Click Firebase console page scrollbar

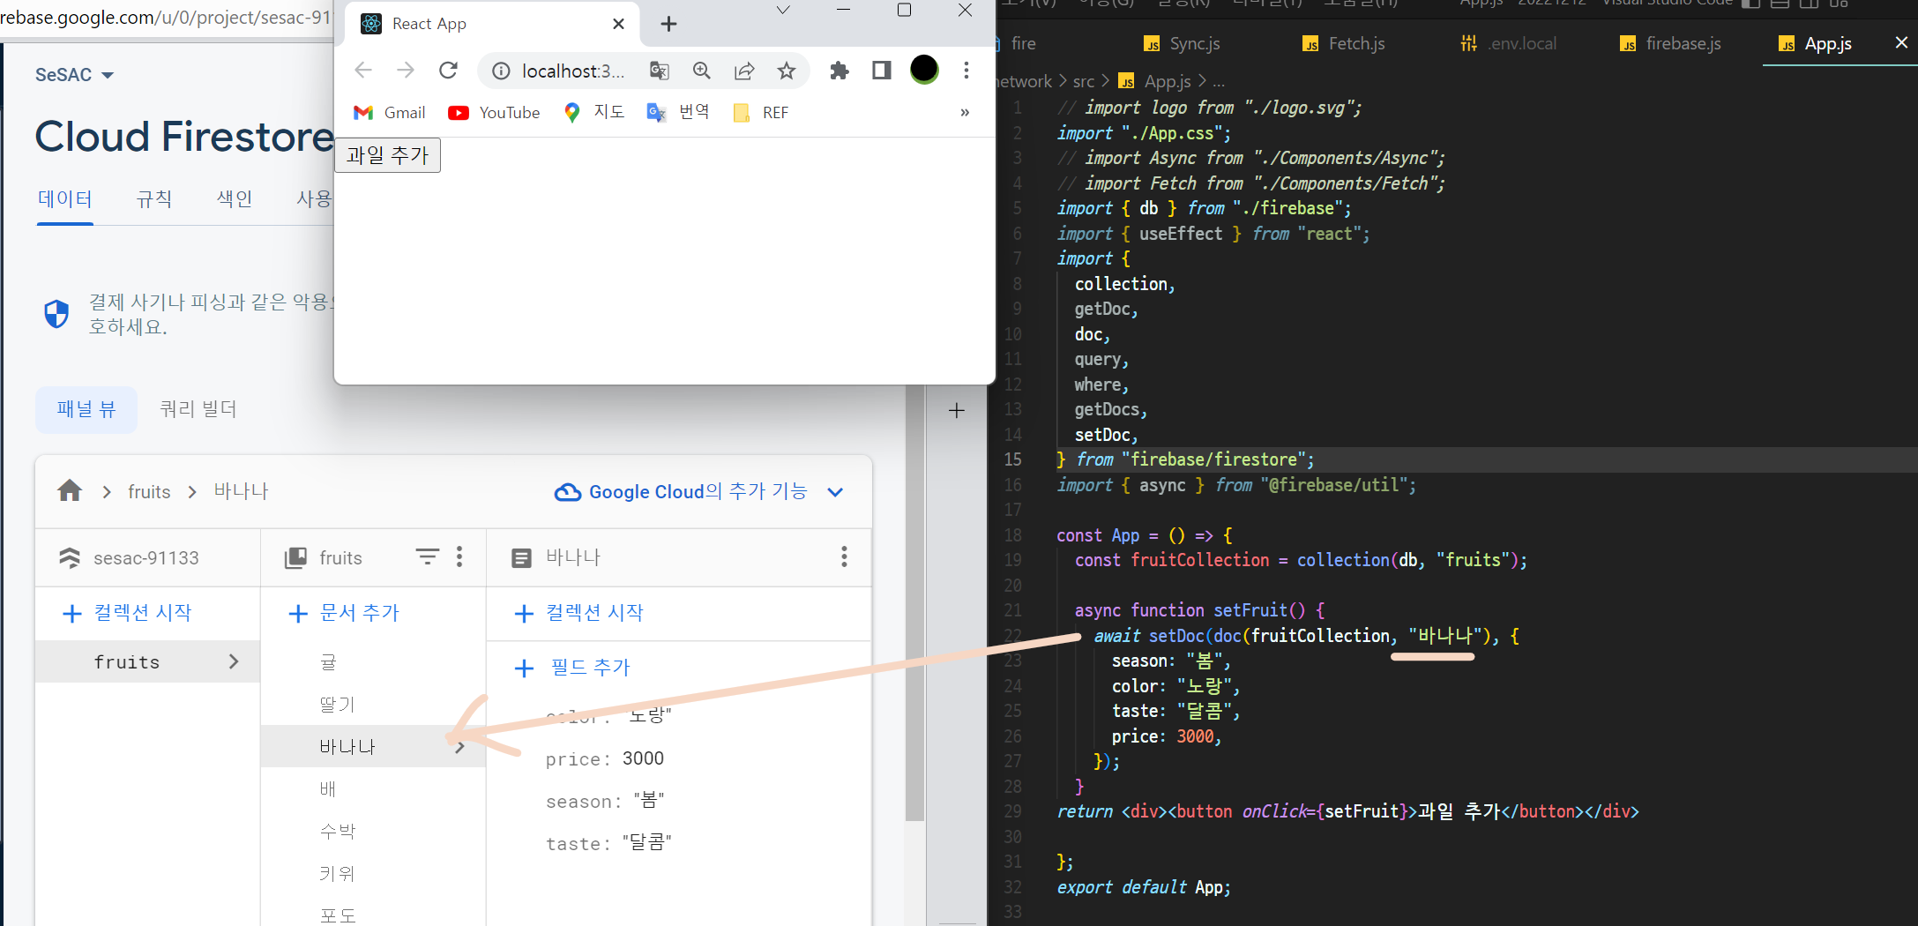[915, 603]
